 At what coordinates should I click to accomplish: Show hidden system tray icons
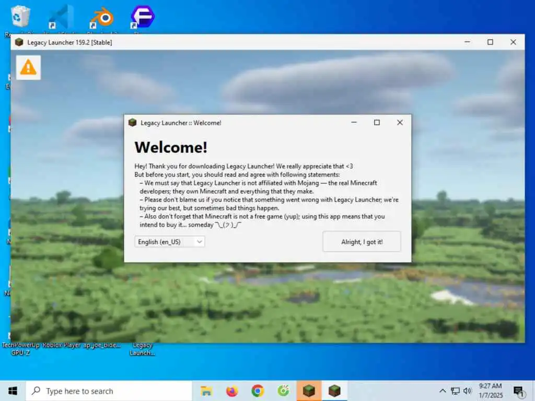tap(443, 391)
